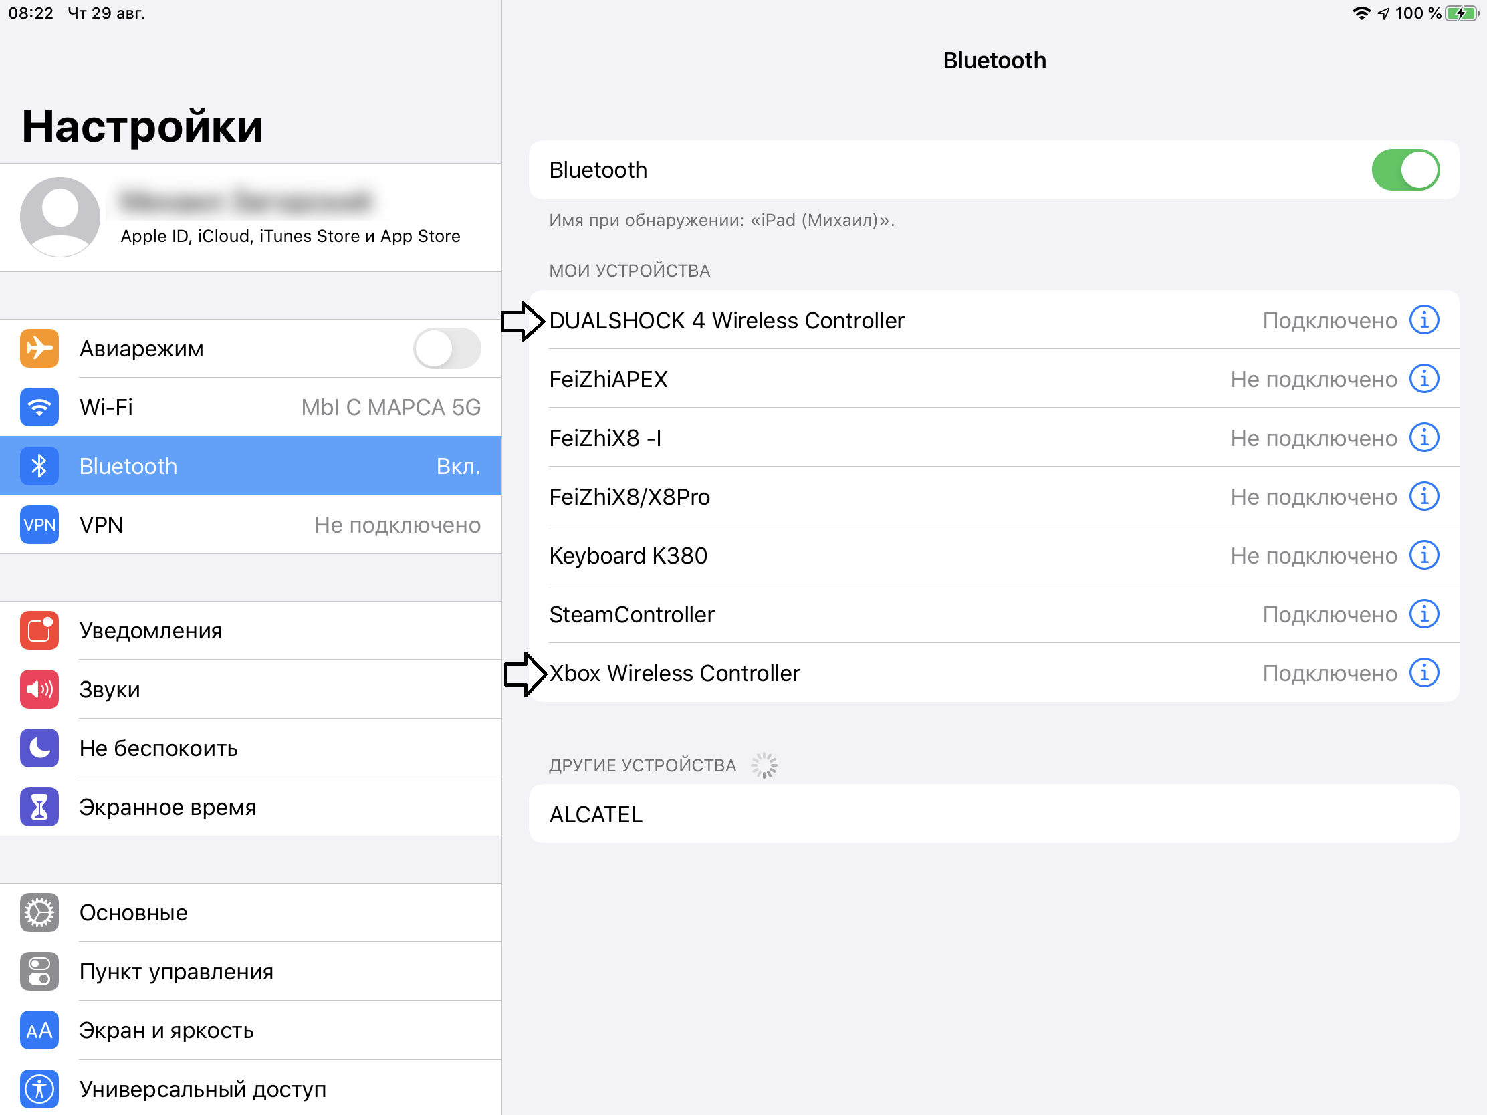Show details of Xbox Wireless Controller
The width and height of the screenshot is (1487, 1115).
click(1423, 673)
